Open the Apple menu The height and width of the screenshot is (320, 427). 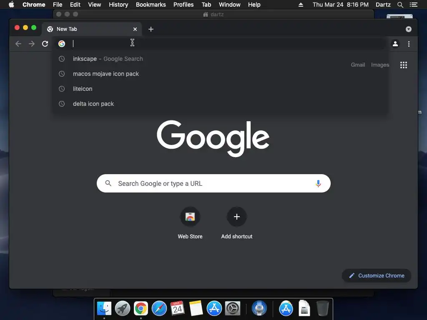click(11, 4)
